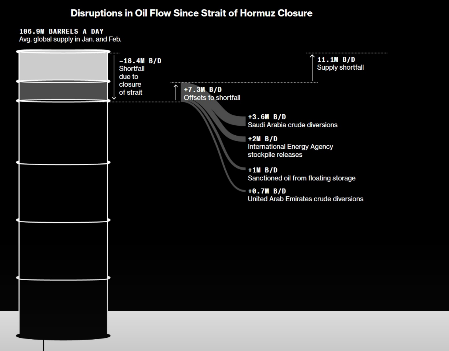Click the light gray top barrel segment
The image size is (449, 351).
point(63,66)
